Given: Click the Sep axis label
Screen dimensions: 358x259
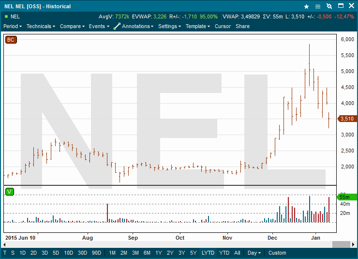Looking at the screenshot, I should pos(133,238).
